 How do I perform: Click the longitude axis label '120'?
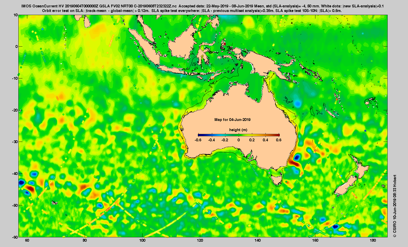tap(200, 240)
